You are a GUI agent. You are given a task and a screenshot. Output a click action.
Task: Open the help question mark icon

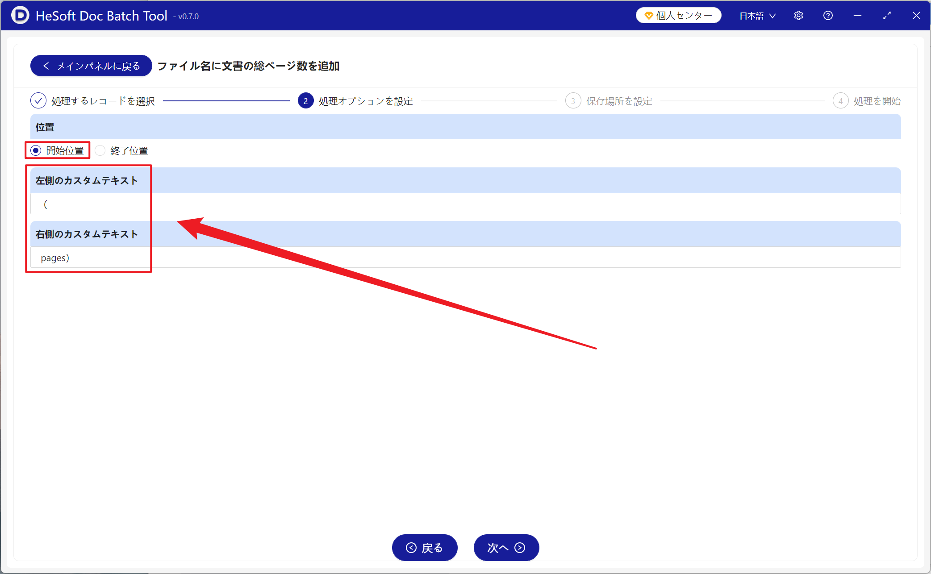point(828,16)
